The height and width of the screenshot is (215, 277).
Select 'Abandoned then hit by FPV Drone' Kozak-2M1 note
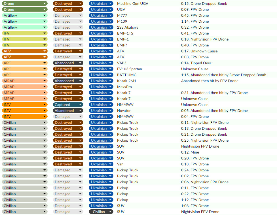coord(210,81)
